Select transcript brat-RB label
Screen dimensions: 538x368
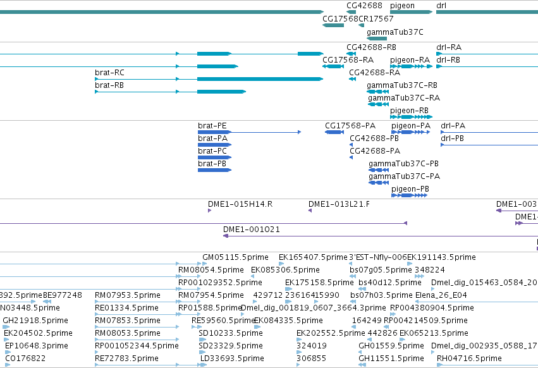click(109, 85)
